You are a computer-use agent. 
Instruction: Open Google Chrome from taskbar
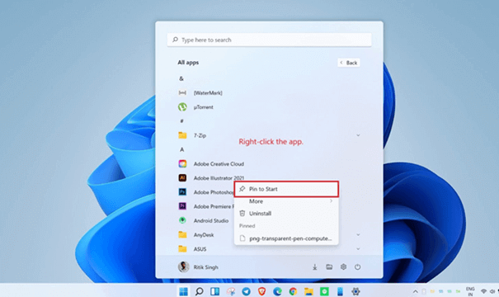[293, 291]
